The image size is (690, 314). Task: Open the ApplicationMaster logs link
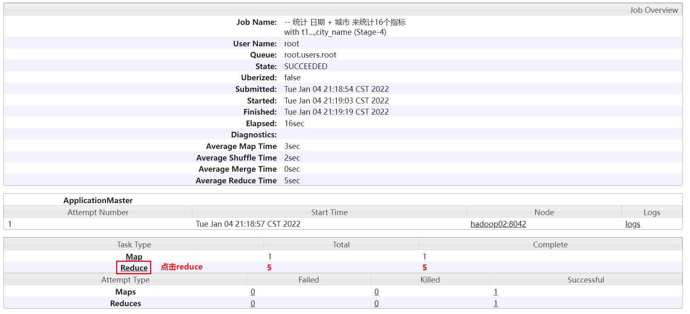click(x=632, y=224)
